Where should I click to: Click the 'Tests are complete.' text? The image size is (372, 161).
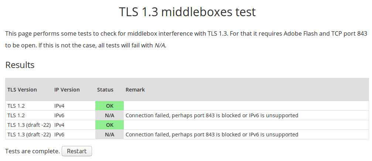click(x=33, y=151)
